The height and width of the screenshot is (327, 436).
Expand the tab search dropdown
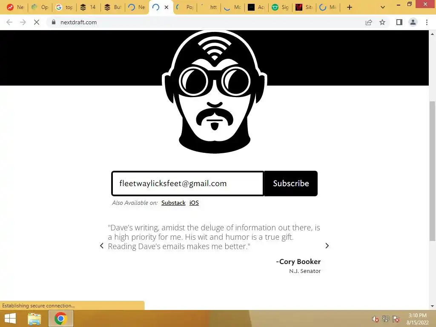pyautogui.click(x=383, y=7)
